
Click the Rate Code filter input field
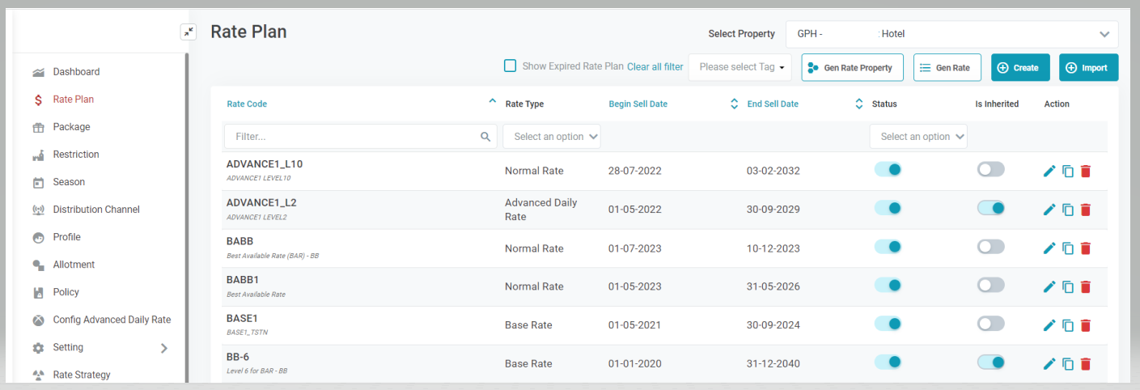[352, 137]
